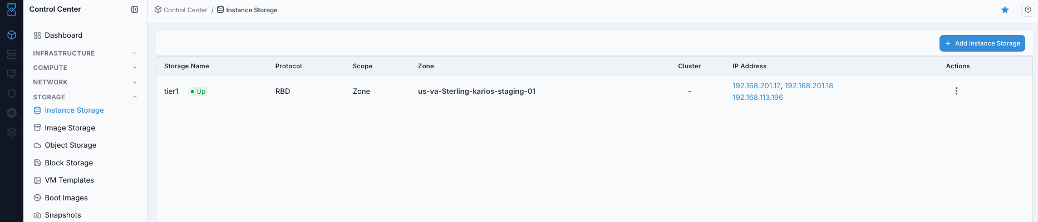
Task: Click Add Instance Storage button
Action: pos(982,43)
